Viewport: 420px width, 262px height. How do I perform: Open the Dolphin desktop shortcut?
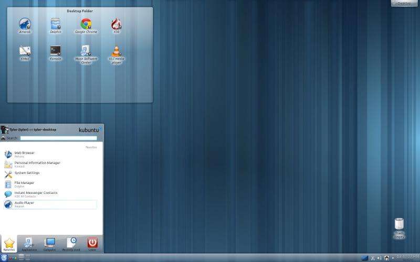[56, 25]
